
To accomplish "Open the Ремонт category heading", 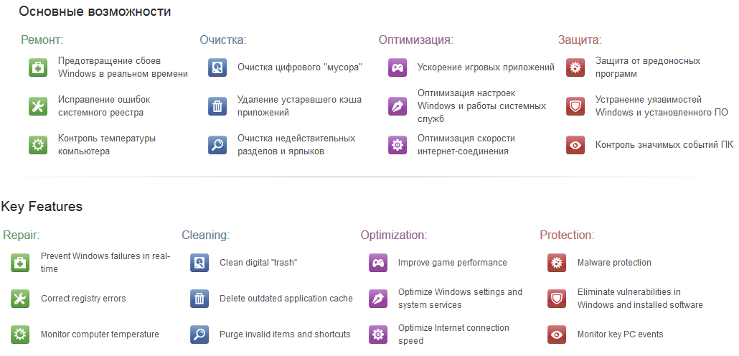I will coord(42,39).
